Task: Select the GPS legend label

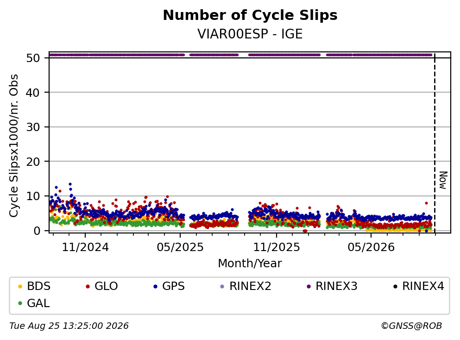Action: tap(173, 286)
